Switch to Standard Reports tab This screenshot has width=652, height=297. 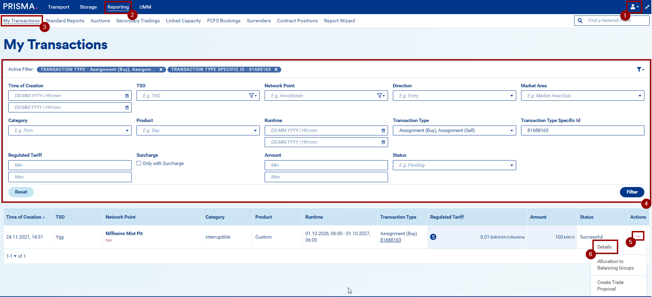(65, 21)
